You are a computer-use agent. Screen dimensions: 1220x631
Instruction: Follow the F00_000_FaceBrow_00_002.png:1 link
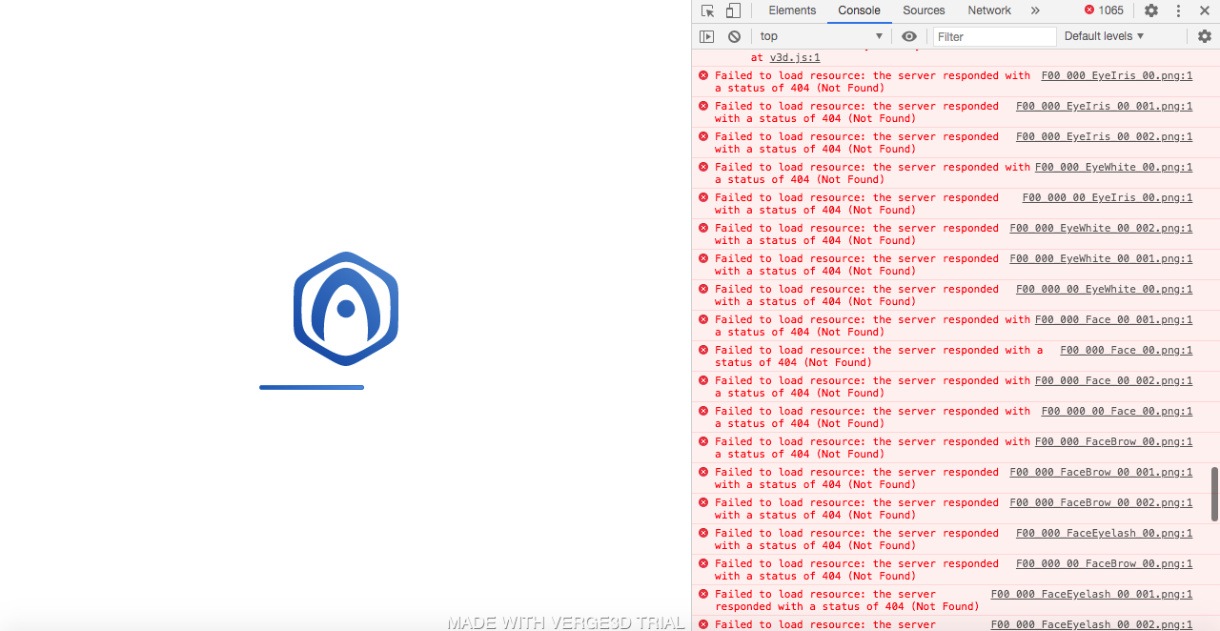(1101, 502)
